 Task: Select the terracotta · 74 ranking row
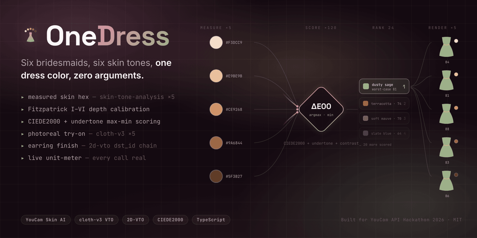click(384, 104)
